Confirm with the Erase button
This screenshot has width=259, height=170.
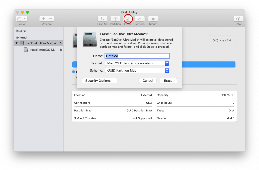coord(168,81)
